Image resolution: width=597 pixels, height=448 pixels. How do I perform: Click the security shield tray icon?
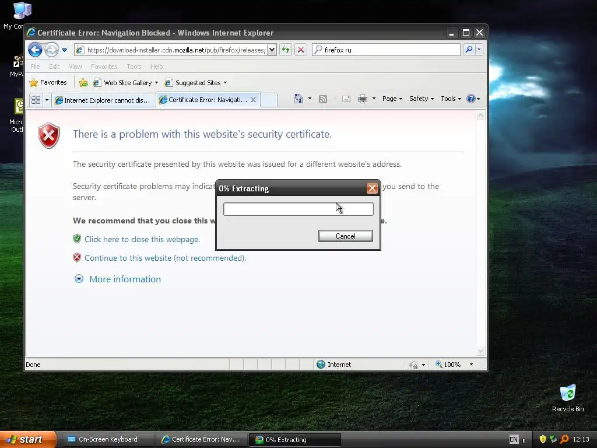click(x=543, y=439)
